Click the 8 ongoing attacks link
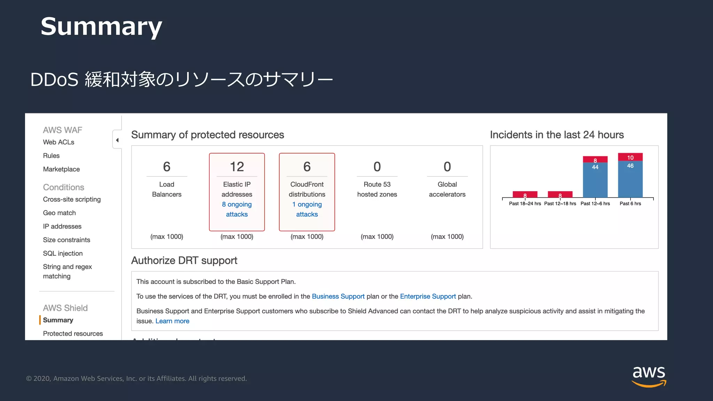The image size is (713, 401). [x=237, y=209]
